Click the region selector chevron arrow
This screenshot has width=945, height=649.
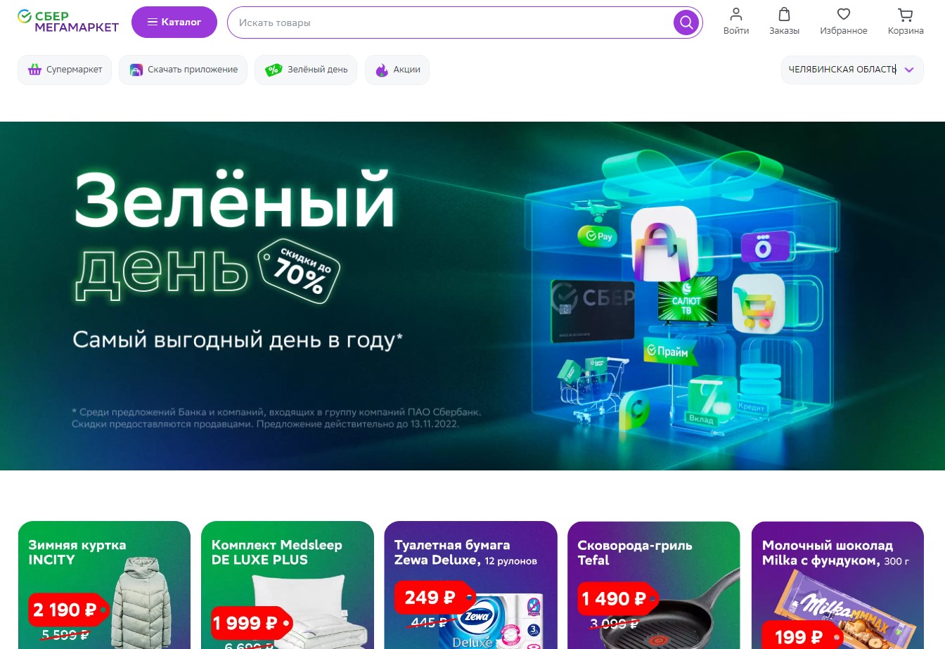coord(909,70)
